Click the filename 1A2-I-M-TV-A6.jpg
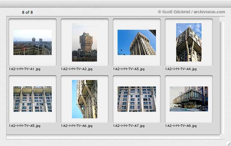Image resolution: width=231 pixels, height=146 pixels. pos(77,126)
